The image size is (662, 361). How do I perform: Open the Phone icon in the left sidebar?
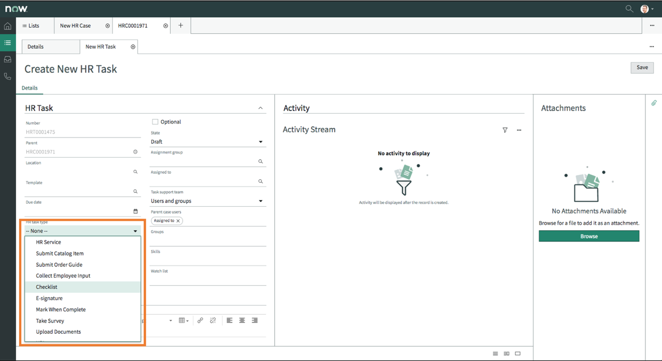tap(7, 76)
